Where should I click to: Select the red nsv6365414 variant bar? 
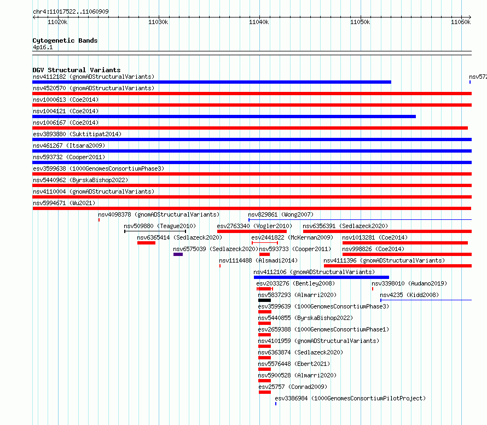[x=146, y=243]
